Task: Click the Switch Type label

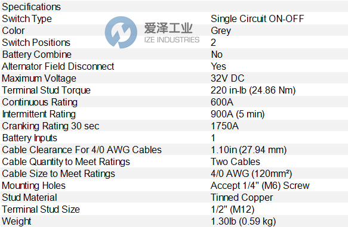Action: [27, 19]
